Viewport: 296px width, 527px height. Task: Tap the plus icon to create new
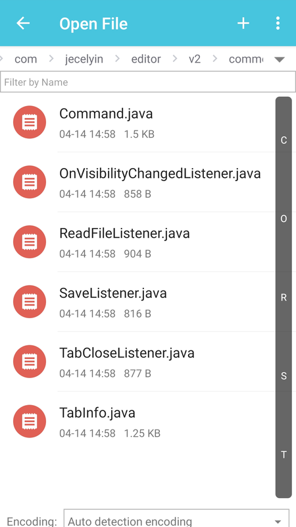click(x=243, y=23)
